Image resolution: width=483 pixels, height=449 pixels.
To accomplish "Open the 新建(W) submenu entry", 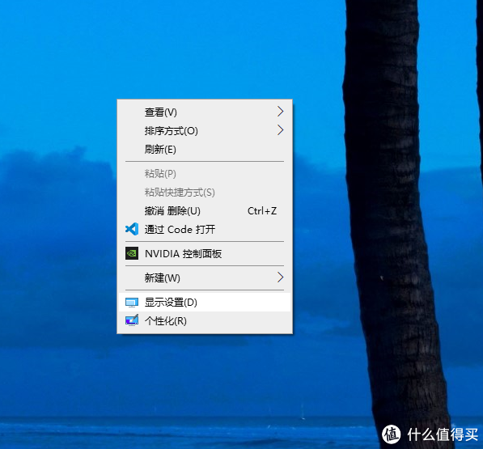I will click(205, 278).
